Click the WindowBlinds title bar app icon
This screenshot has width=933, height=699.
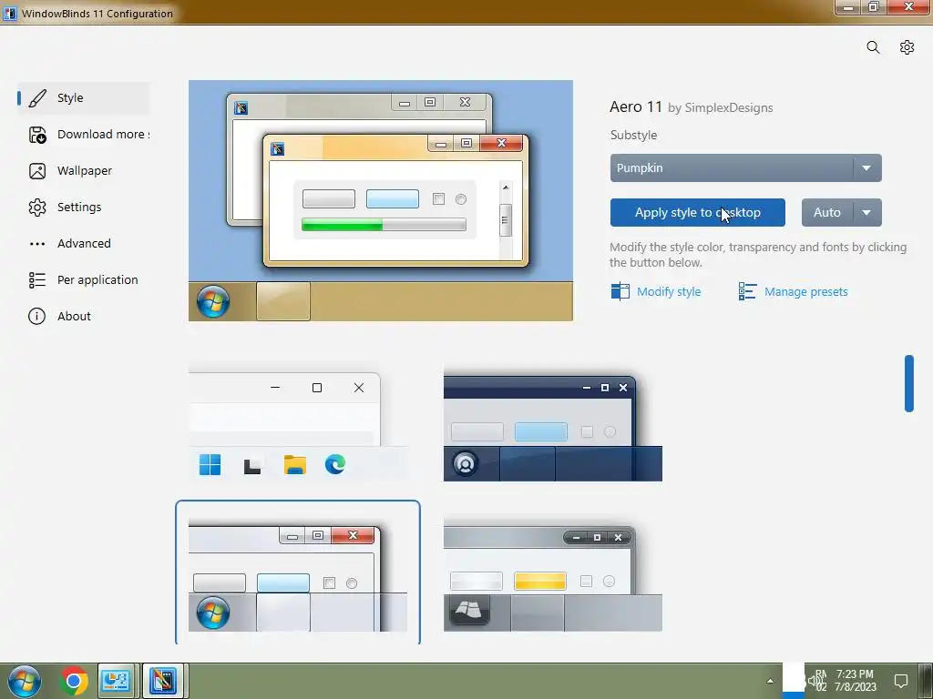(9, 13)
